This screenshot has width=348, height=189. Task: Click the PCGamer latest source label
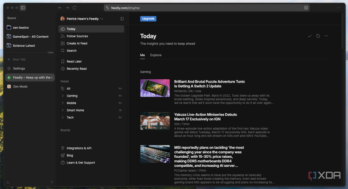click(x=185, y=170)
